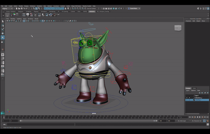Click the lock selection padlock icon
Viewport: 210px width, 134px height.
tap(65, 9)
